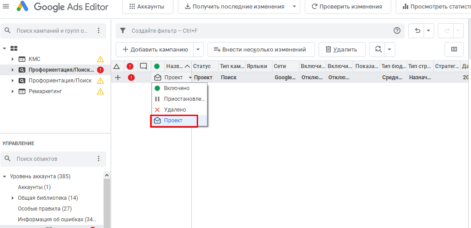Click the plus icon in campaign row

tap(118, 77)
